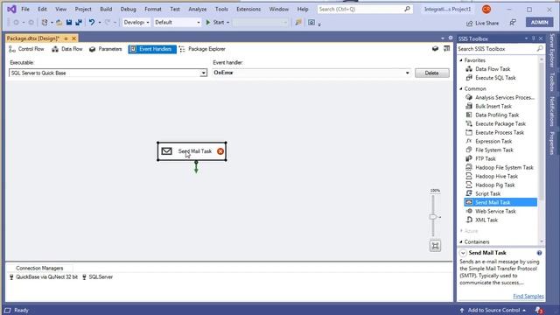Screen dimensions: 560x315
Task: Click the feedback icon next to Live Share
Action: coord(513,23)
